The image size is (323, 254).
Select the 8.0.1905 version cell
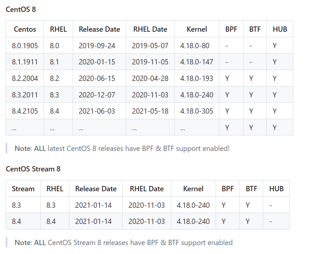pyautogui.click(x=25, y=46)
